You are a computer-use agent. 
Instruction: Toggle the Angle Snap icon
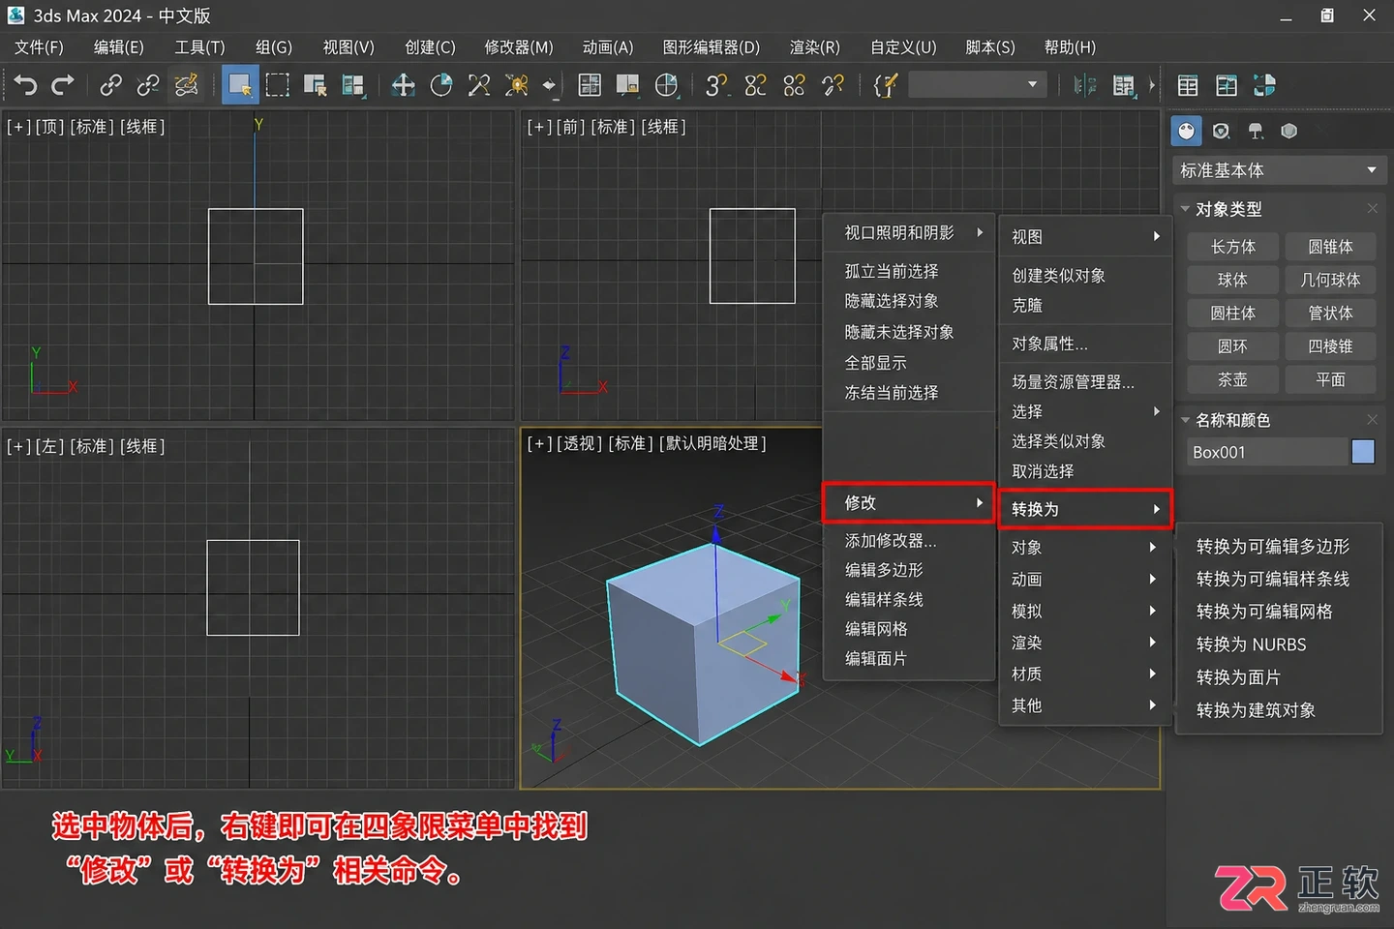755,85
